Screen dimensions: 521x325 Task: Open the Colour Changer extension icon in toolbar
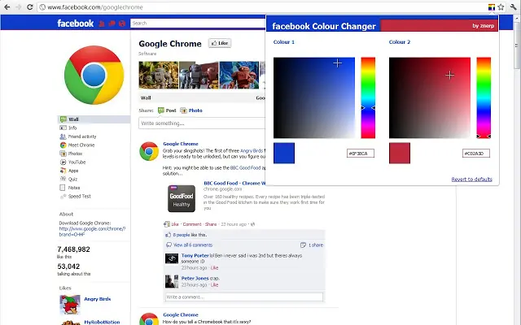tap(491, 7)
